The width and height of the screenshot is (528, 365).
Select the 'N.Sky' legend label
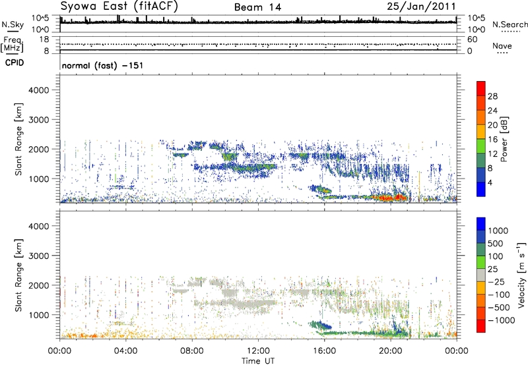click(x=13, y=24)
